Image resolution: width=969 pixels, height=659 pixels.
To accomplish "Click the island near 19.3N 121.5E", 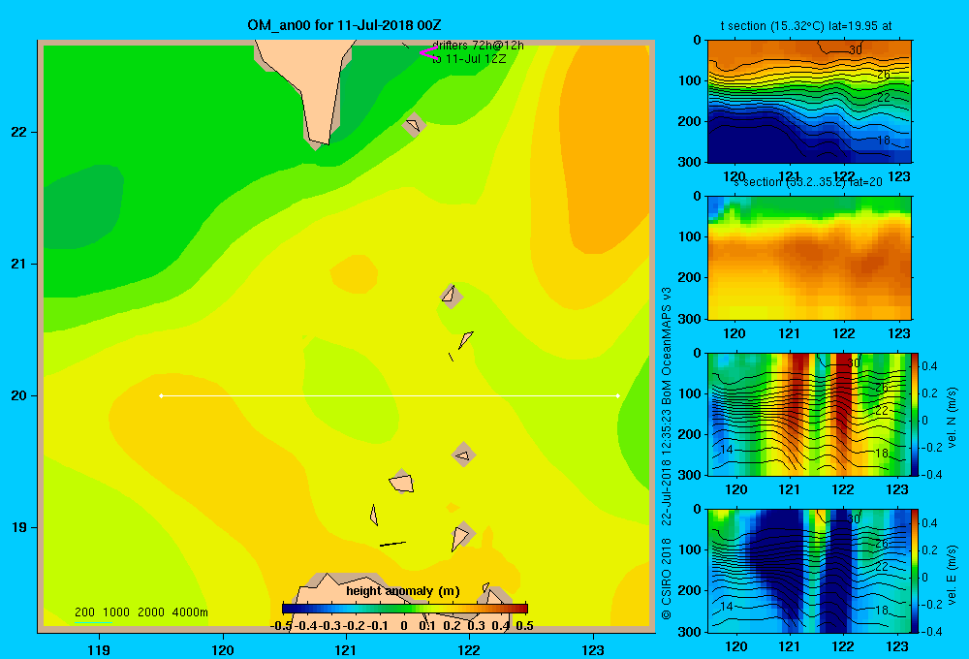I will pos(402,482).
